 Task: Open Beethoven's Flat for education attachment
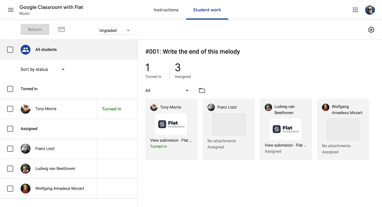pos(286,129)
